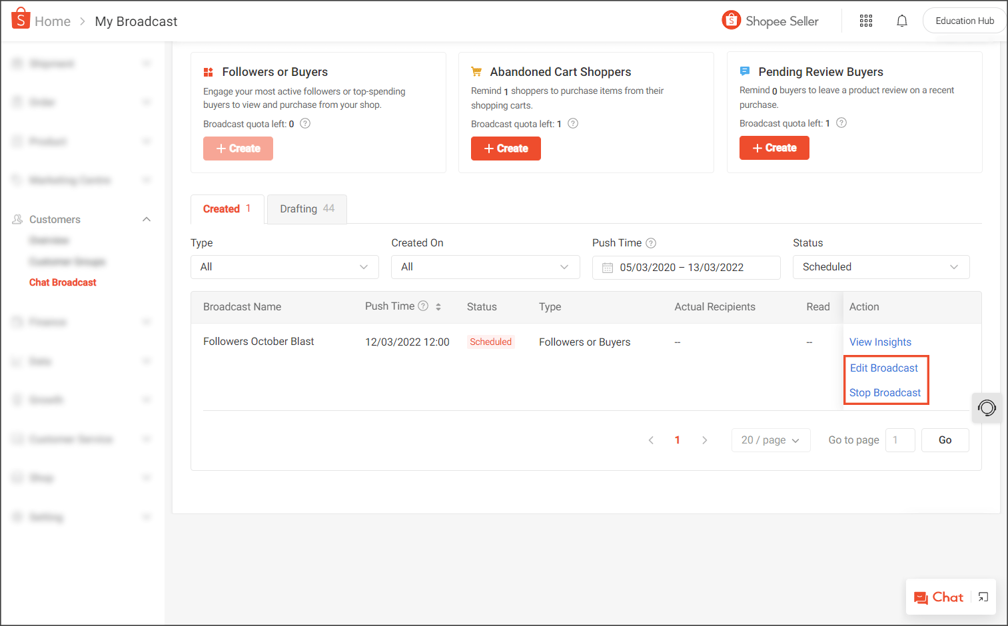Image resolution: width=1008 pixels, height=626 pixels.
Task: Switch to the Drafting tab
Action: coord(306,208)
